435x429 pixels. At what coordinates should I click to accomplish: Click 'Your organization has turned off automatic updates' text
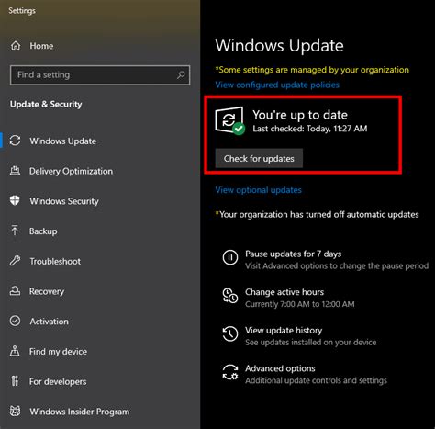point(317,214)
